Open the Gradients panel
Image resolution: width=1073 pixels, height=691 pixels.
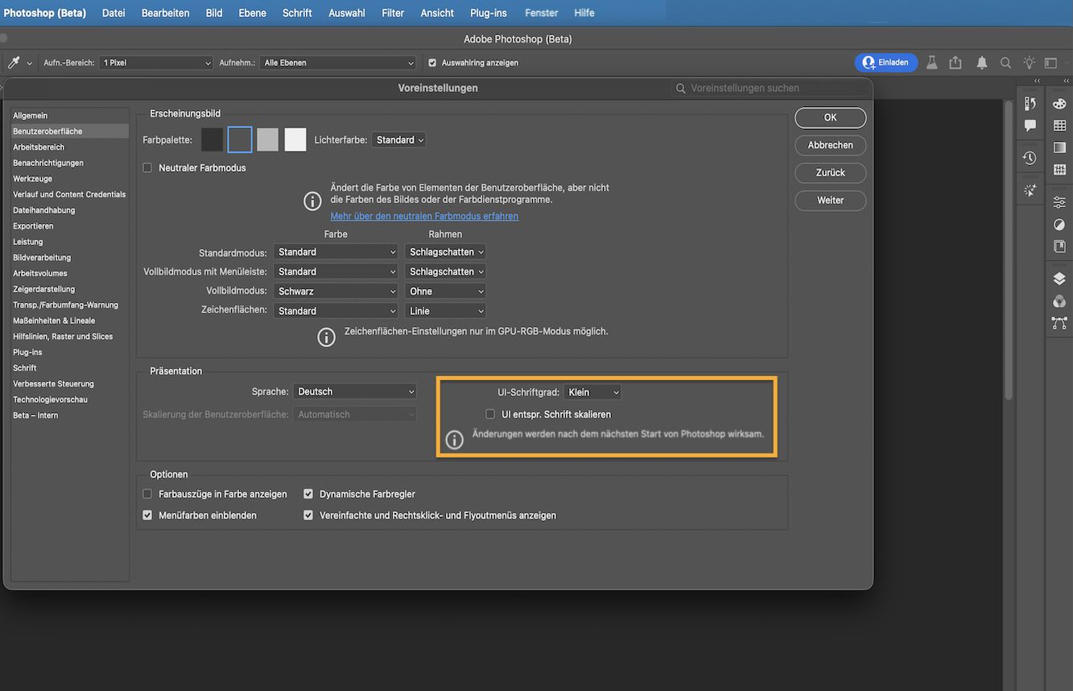[x=1059, y=147]
